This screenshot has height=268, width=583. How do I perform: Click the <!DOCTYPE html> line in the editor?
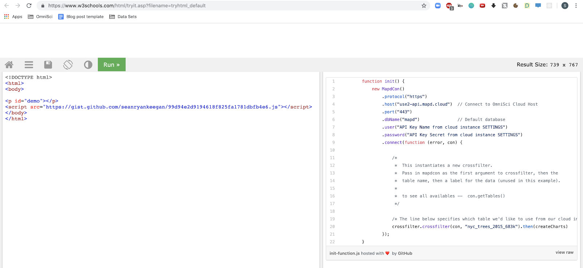click(29, 77)
